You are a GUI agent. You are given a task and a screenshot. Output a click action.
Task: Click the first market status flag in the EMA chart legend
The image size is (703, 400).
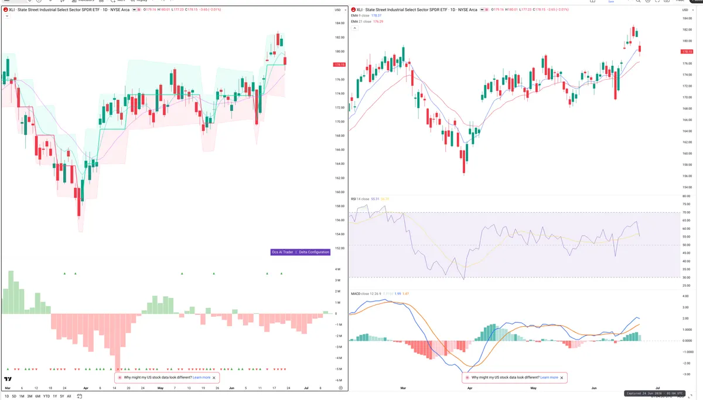pyautogui.click(x=482, y=10)
